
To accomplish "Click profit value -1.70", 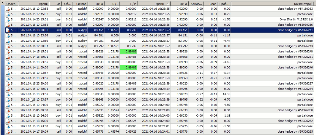I will [227, 20].
